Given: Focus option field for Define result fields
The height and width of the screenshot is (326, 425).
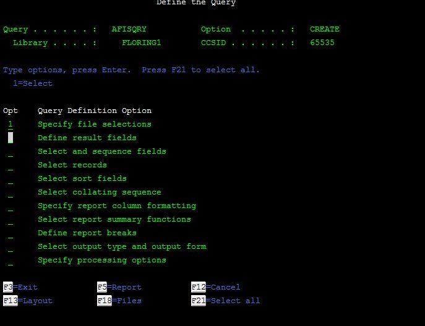Looking at the screenshot, I should click(x=11, y=138).
